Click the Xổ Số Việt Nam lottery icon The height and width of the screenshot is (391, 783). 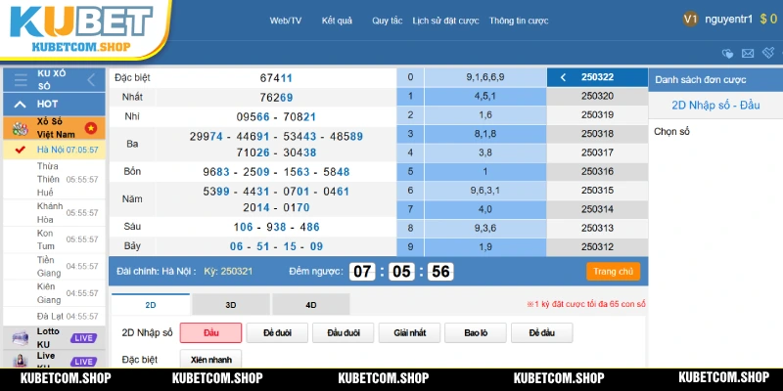(x=20, y=128)
